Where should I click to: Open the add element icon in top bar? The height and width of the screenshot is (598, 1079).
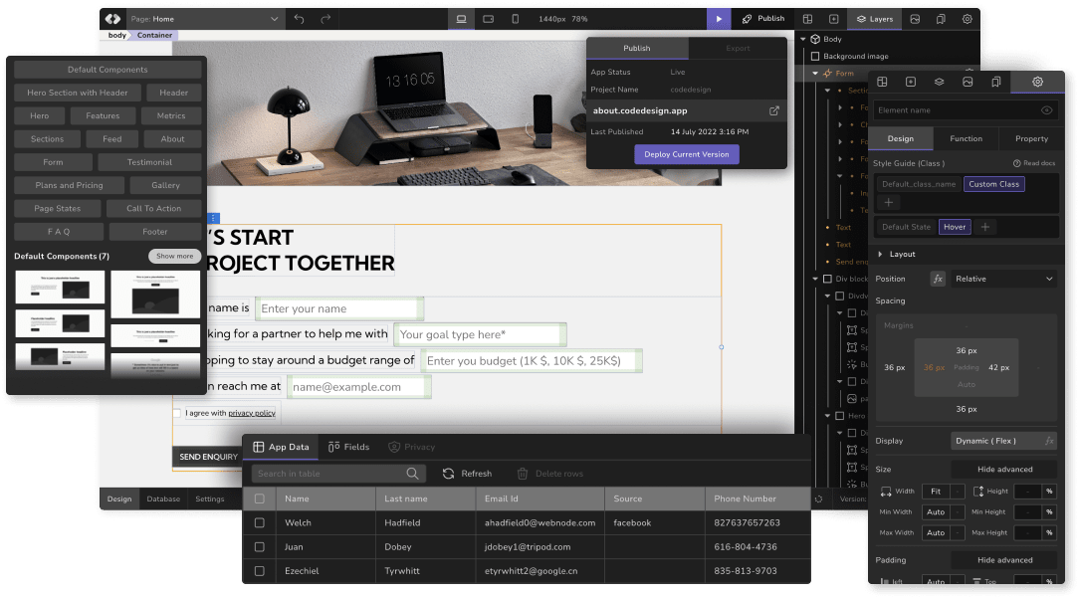tap(833, 19)
